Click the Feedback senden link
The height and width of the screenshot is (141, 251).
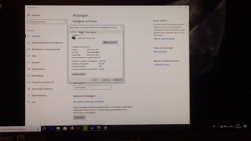161,65
